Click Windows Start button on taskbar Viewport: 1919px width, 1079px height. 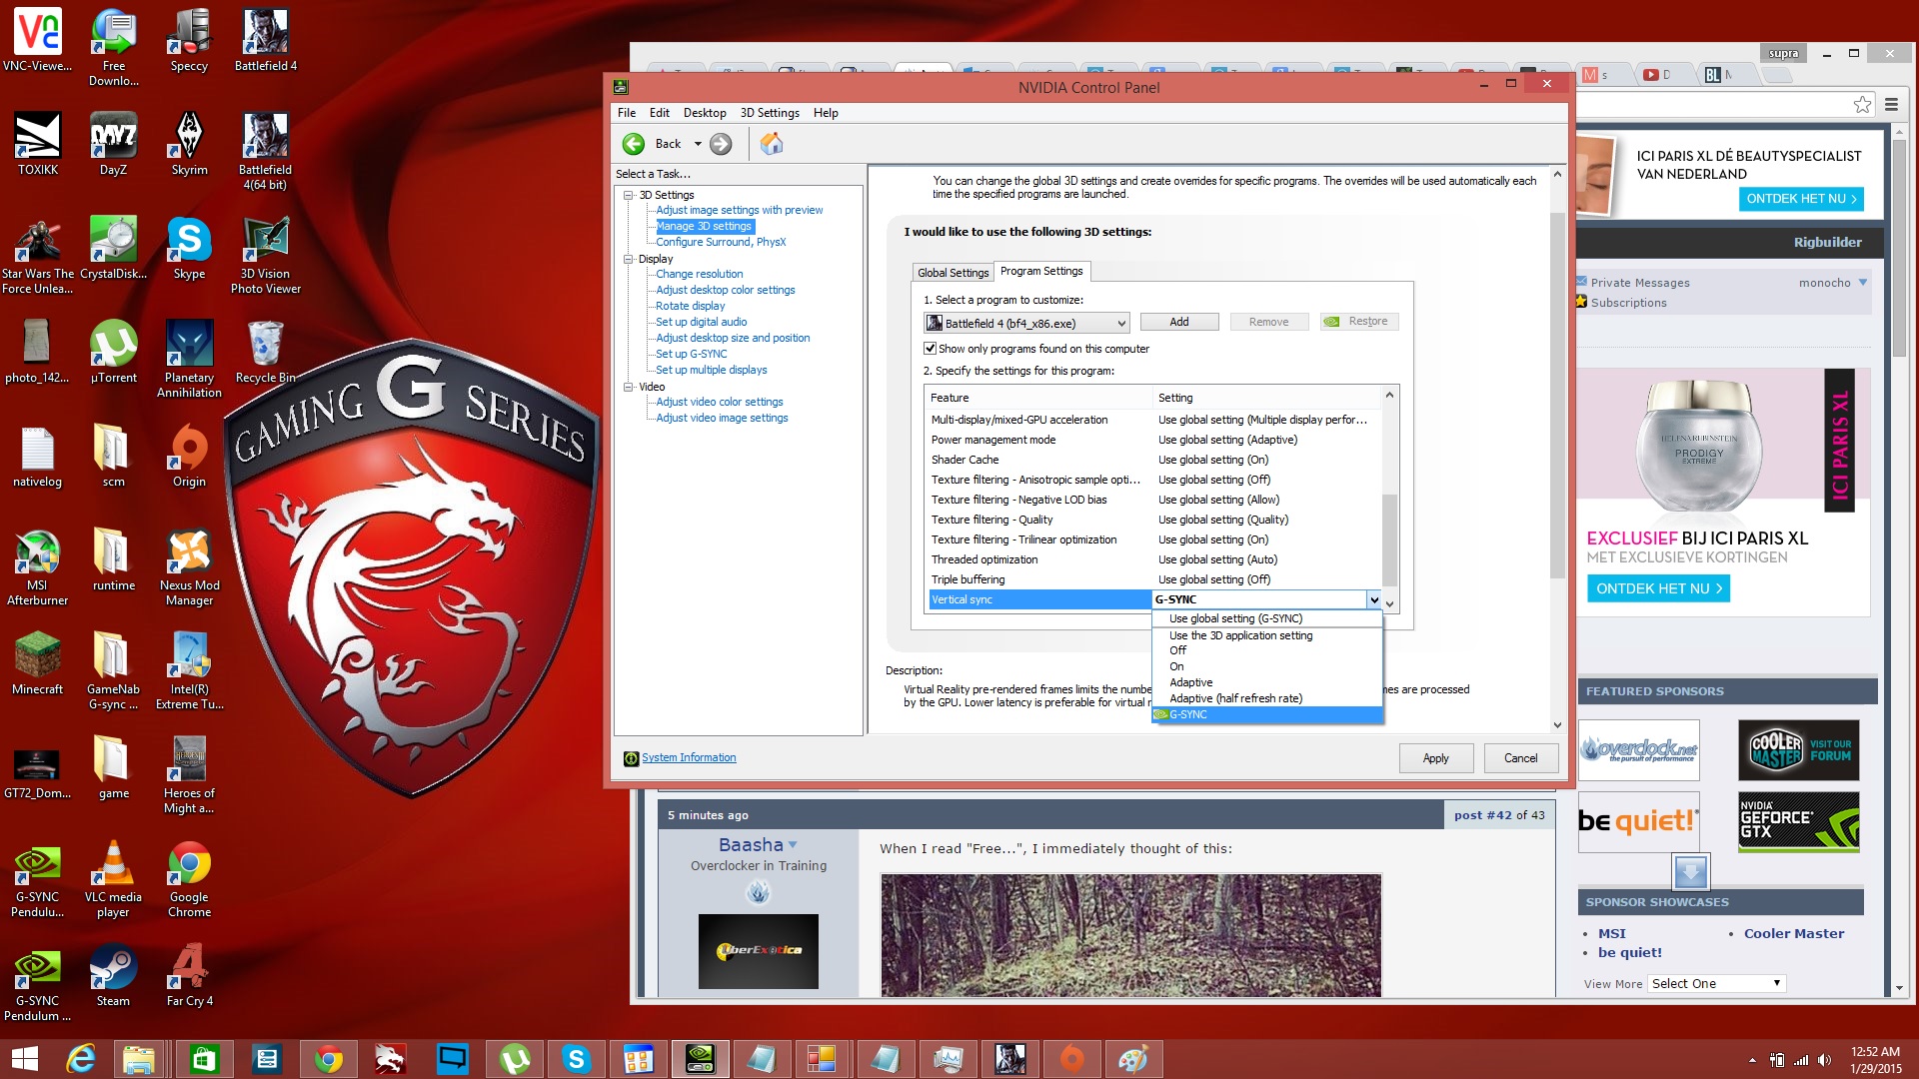24,1059
